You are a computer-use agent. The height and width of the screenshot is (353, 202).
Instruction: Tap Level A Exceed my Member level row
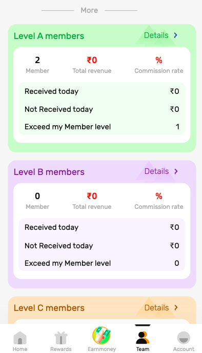coord(102,127)
